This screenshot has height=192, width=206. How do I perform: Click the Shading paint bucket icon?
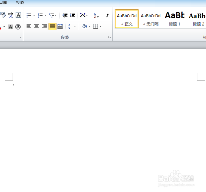click(x=84, y=26)
